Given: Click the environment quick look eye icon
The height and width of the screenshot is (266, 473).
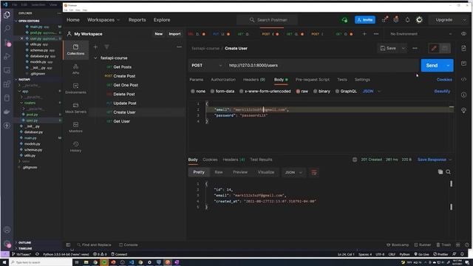Looking at the screenshot, I should click(463, 34).
